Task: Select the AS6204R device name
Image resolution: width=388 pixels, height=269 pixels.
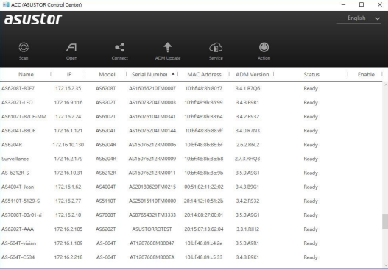Action: click(12, 145)
